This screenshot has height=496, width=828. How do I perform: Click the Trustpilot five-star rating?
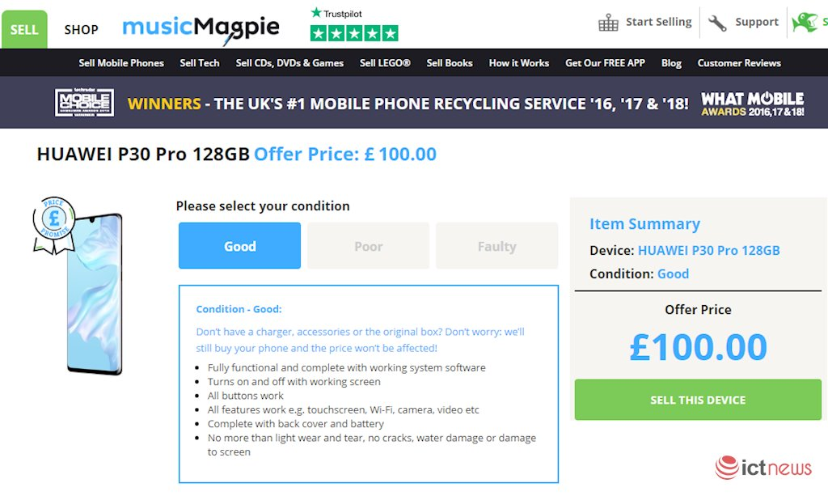click(x=354, y=33)
